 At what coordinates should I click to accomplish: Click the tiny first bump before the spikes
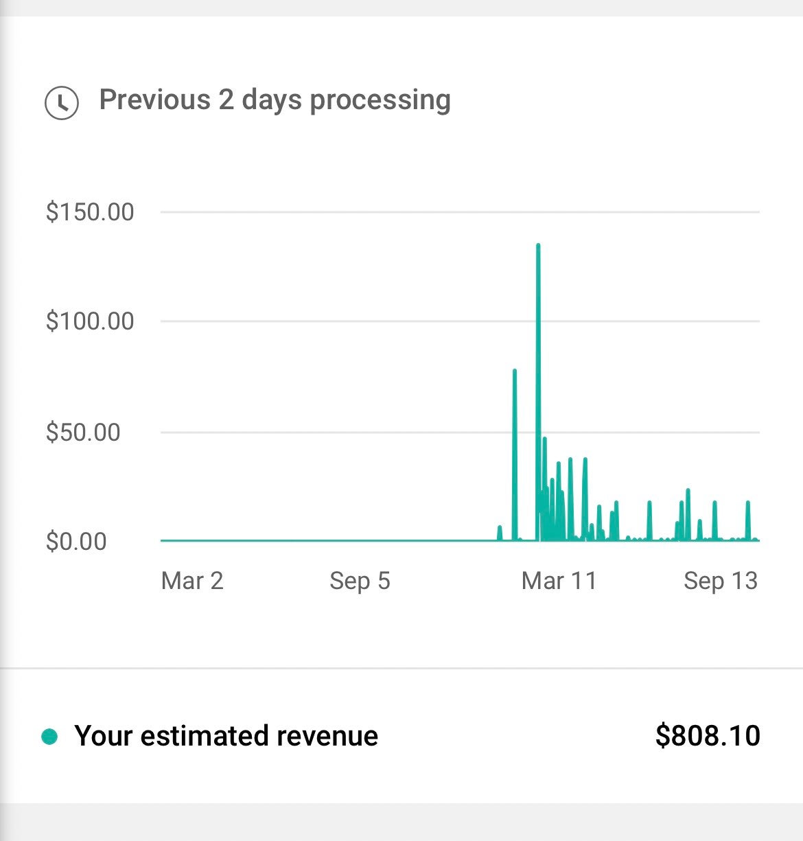500,528
